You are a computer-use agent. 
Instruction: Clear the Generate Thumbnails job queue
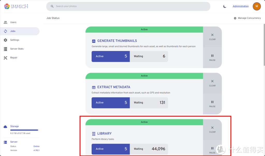212,37
